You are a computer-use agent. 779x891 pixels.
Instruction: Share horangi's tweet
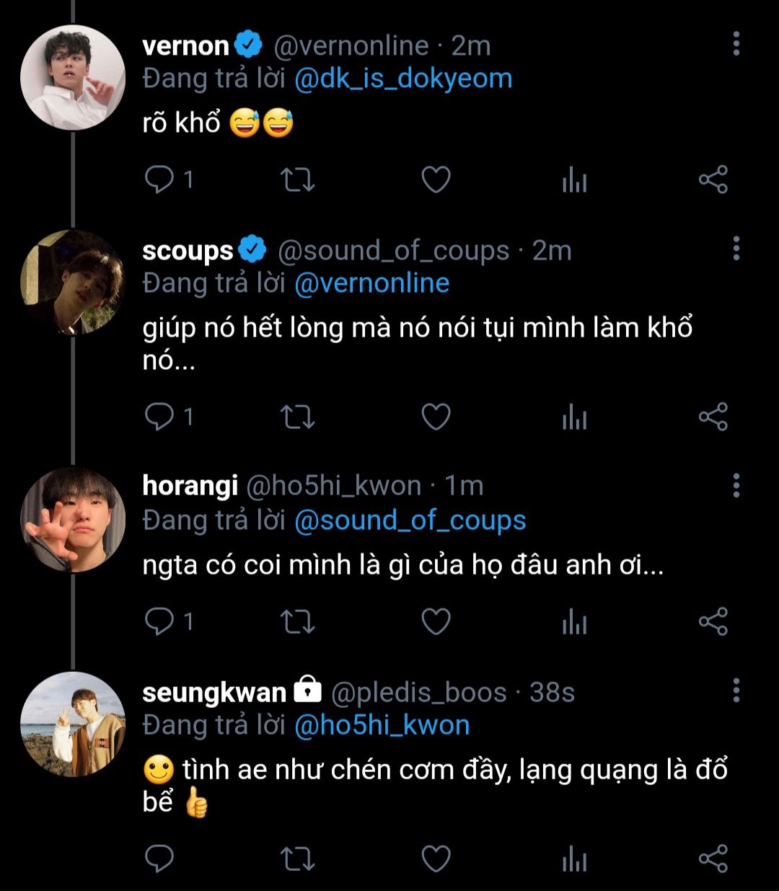click(x=713, y=621)
